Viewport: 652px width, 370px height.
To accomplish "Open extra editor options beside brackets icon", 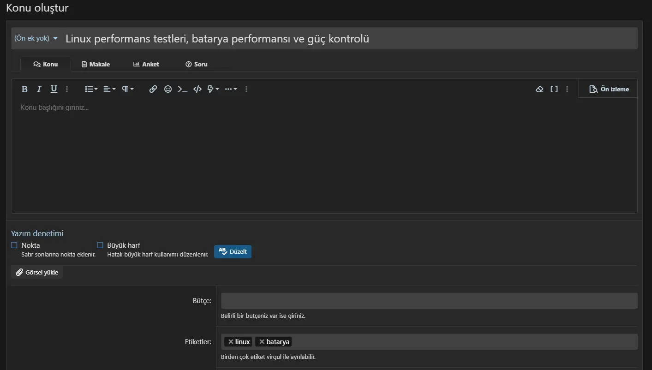I will tap(567, 89).
